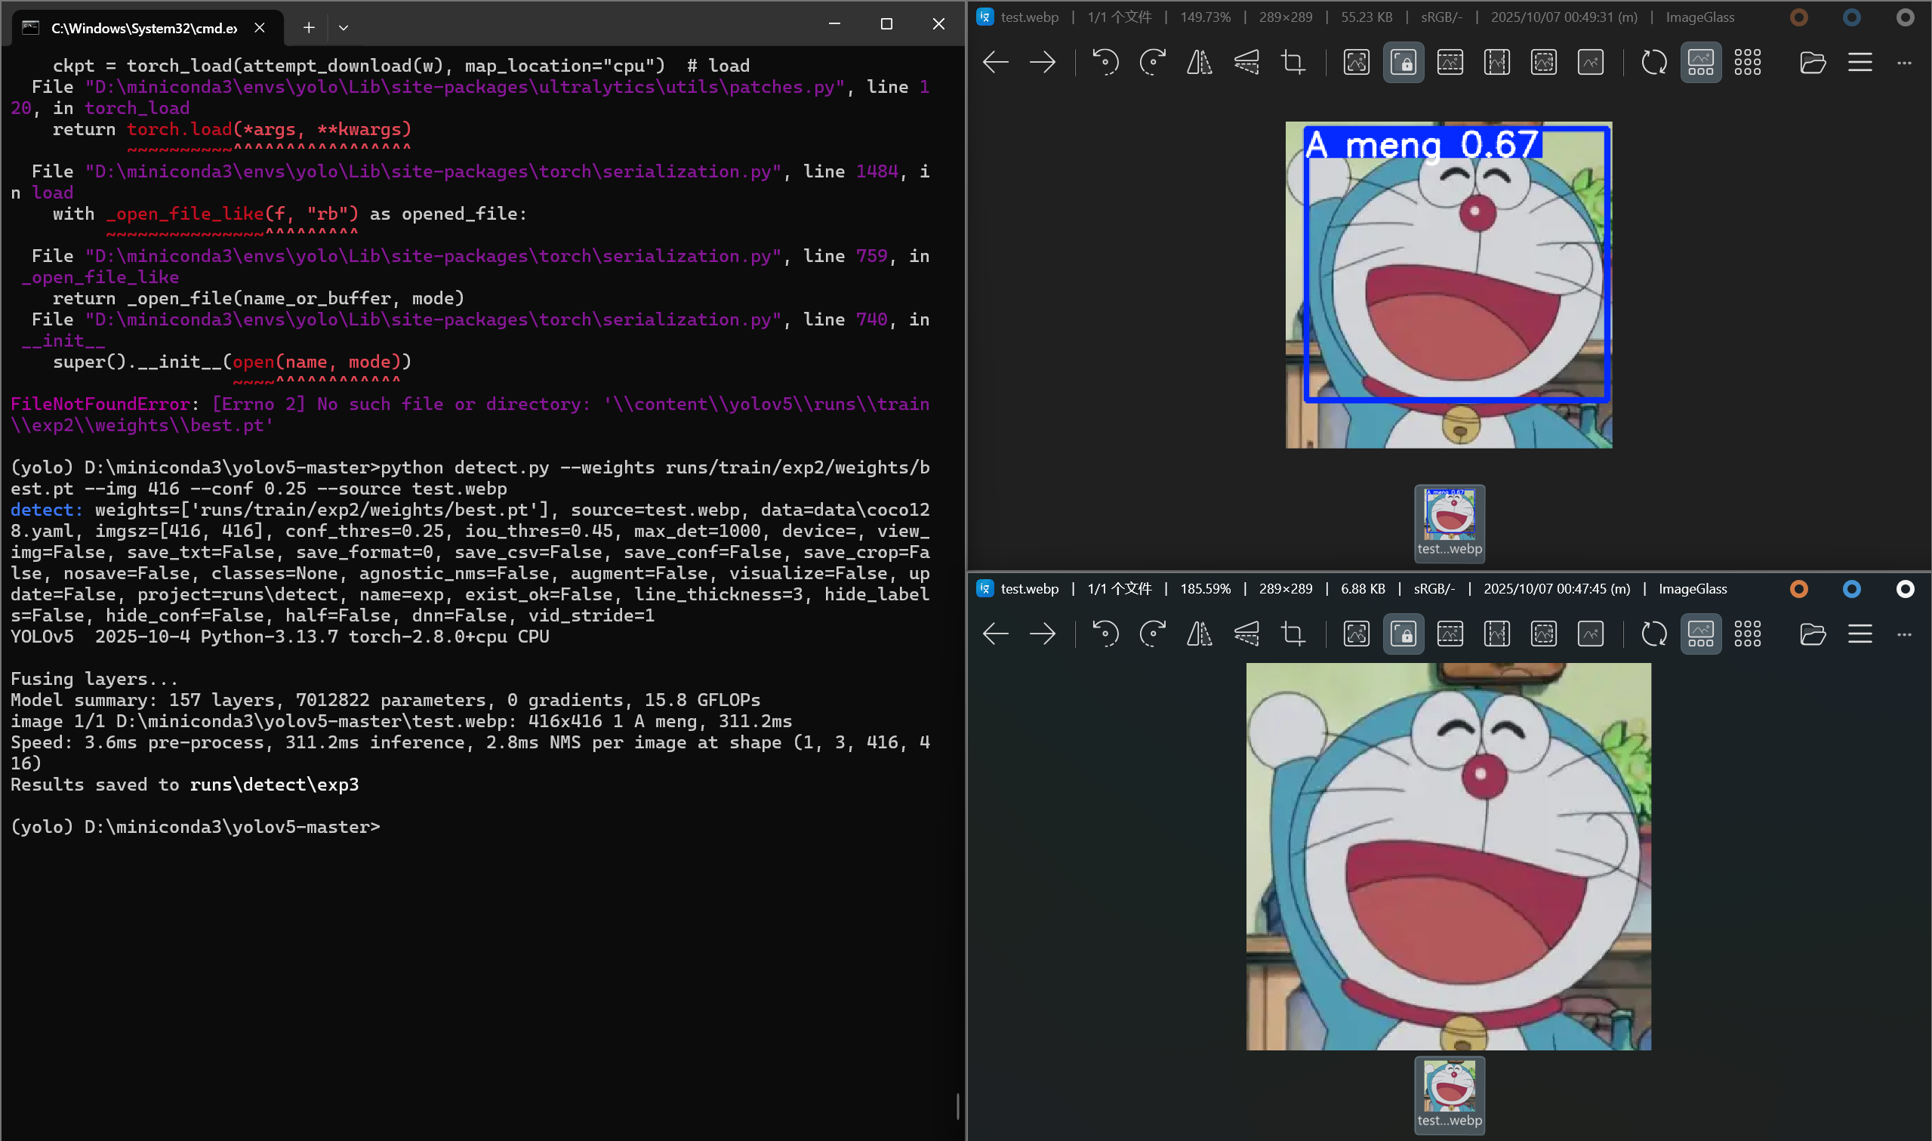Viewport: 1932px width, 1141px height.
Task: Toggle Lock zoom ratio in top viewer
Action: tap(1404, 62)
